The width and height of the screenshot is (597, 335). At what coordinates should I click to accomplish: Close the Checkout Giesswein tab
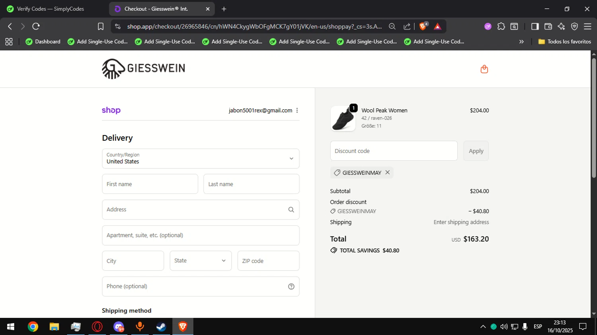tap(207, 9)
